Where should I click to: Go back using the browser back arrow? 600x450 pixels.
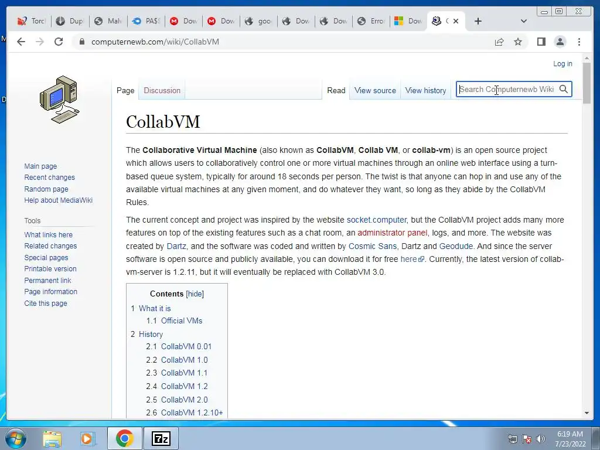click(x=21, y=42)
